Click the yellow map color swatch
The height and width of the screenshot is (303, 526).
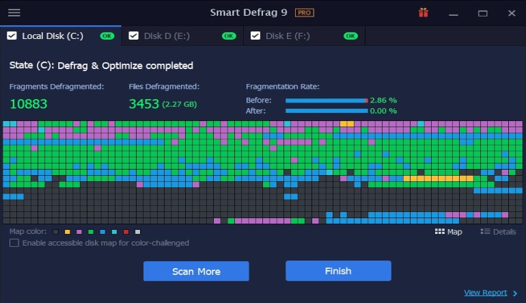pyautogui.click(x=68, y=232)
